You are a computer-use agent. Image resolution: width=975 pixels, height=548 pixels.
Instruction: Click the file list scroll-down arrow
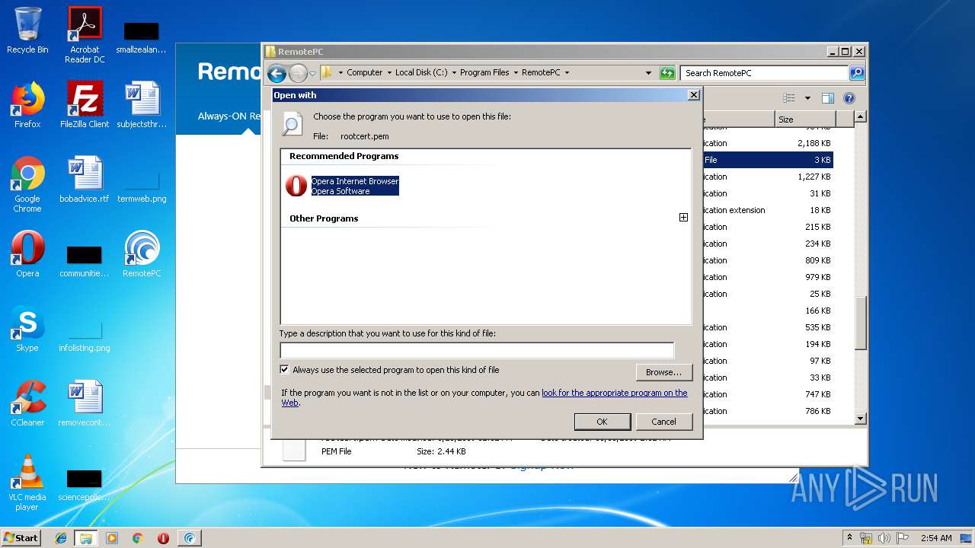coord(860,418)
